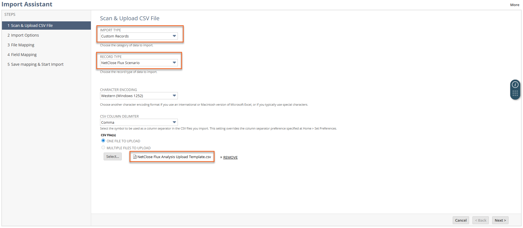This screenshot has height=228, width=523.
Task: Click the CSV File(s) label
Action: pyautogui.click(x=108, y=135)
